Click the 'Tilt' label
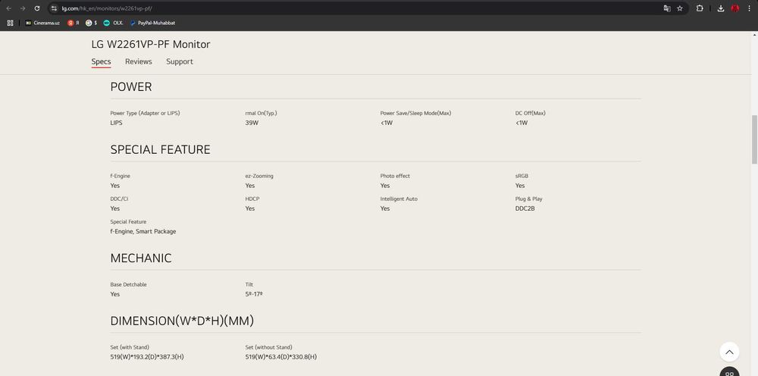The image size is (758, 376). pos(249,285)
